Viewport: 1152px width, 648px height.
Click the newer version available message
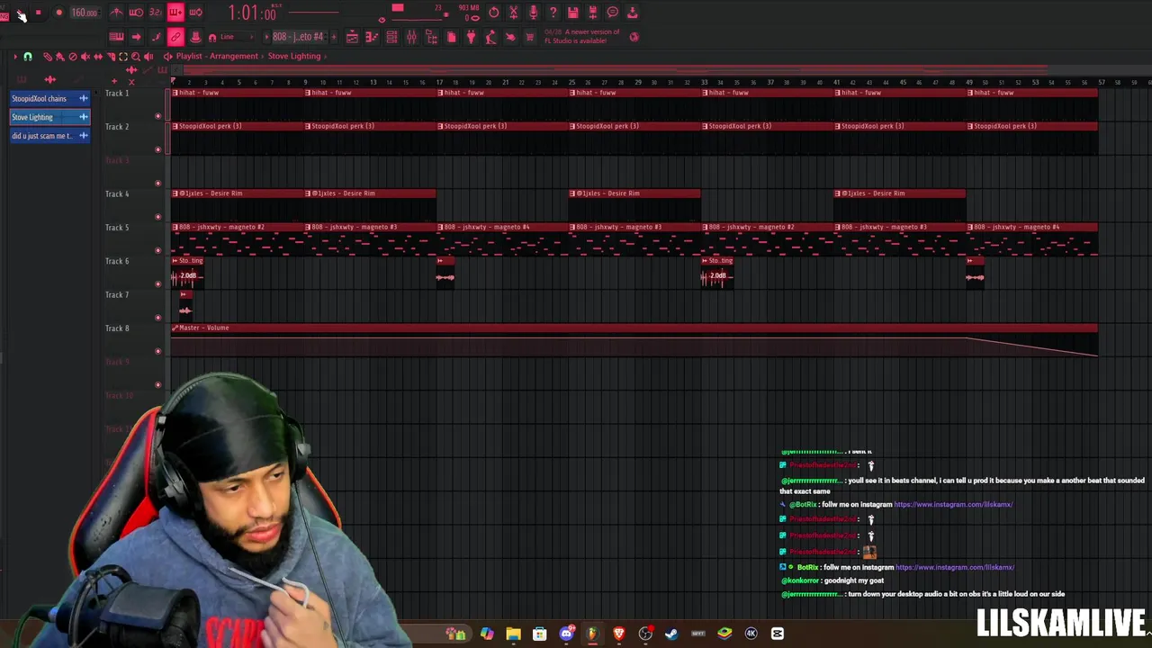point(581,36)
